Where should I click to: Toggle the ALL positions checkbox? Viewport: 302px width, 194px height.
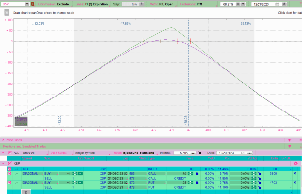10,153
